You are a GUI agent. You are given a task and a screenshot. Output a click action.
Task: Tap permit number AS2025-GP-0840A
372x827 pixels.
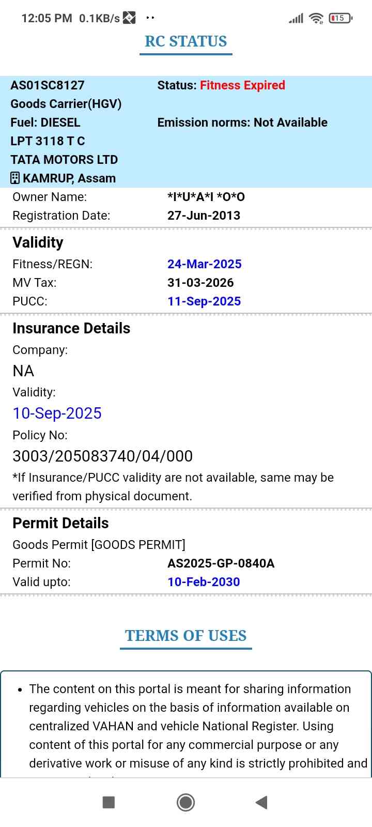click(x=221, y=563)
